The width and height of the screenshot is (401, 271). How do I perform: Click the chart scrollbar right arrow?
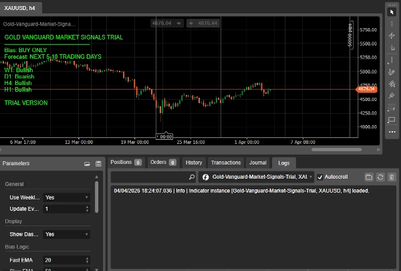pyautogui.click(x=379, y=150)
